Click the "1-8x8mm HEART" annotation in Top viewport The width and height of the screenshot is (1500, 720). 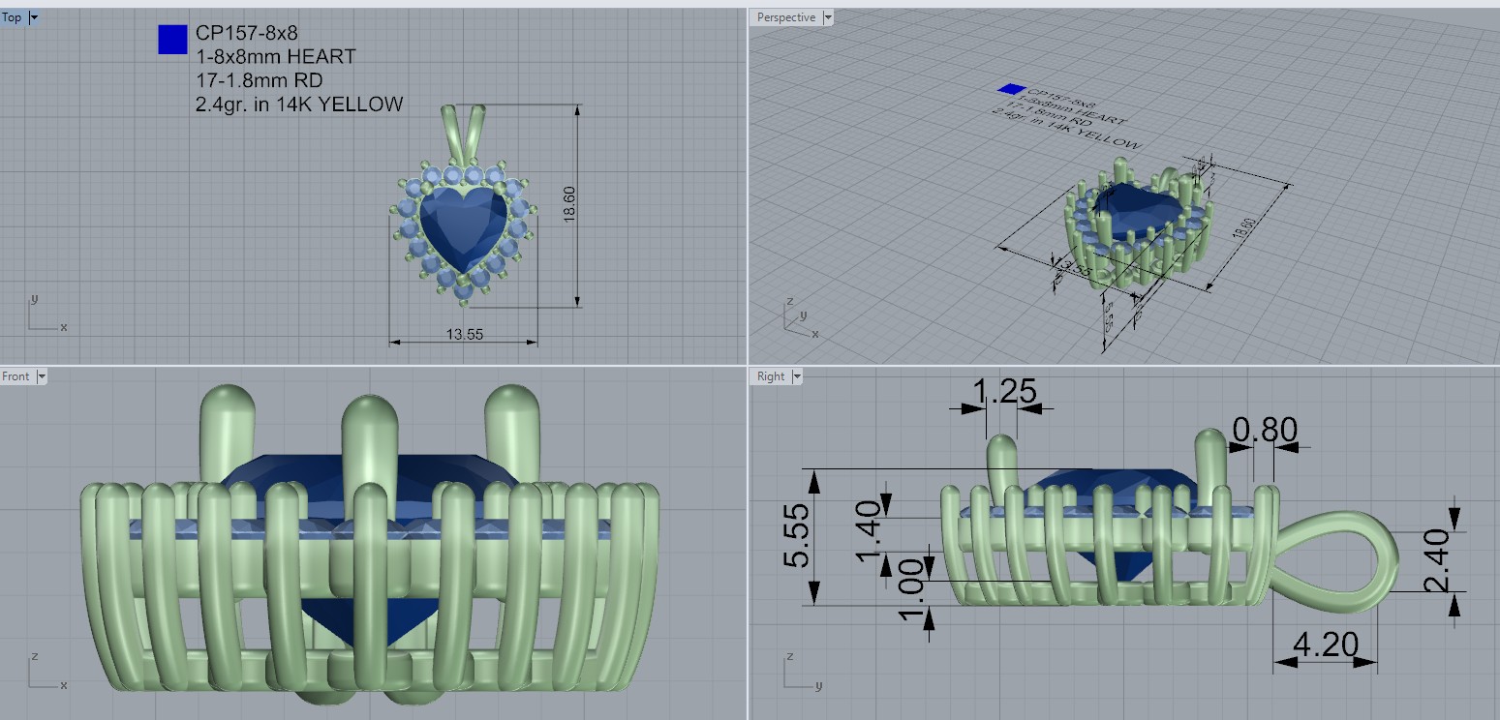tap(276, 57)
